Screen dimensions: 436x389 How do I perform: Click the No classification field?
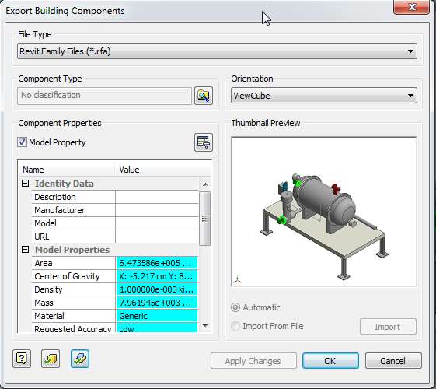[x=105, y=96]
